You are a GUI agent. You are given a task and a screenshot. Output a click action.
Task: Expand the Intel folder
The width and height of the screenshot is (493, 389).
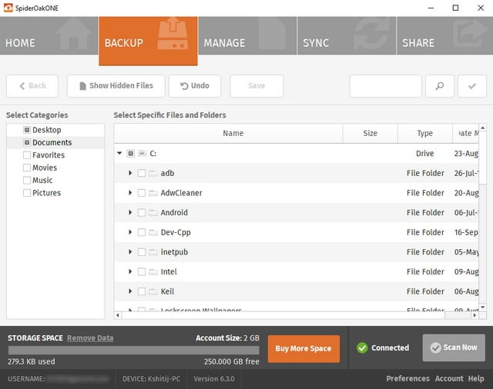pos(130,271)
